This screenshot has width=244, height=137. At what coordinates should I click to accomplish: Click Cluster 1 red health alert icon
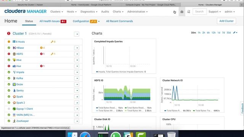point(9,33)
